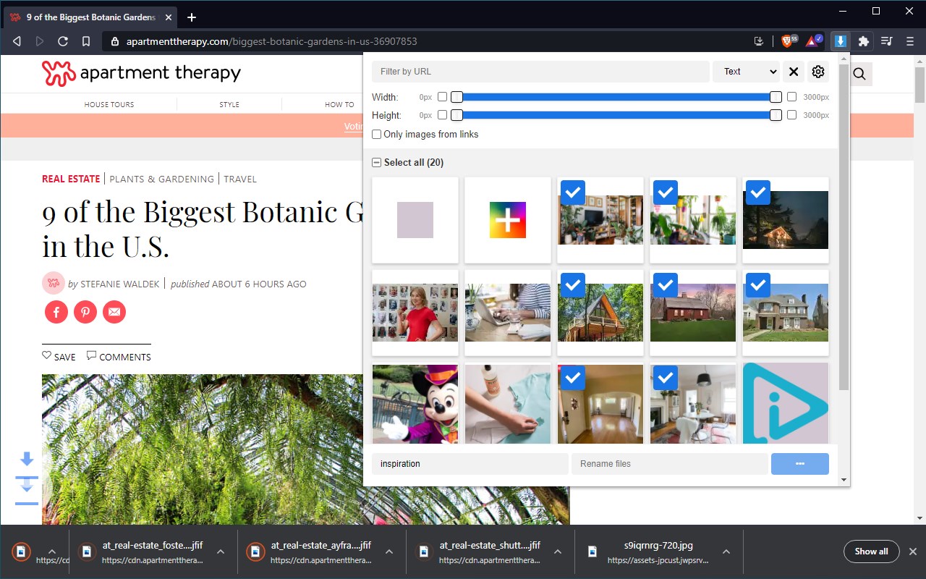Pin the article using the Pinterest icon
The height and width of the screenshot is (579, 926).
85,312
